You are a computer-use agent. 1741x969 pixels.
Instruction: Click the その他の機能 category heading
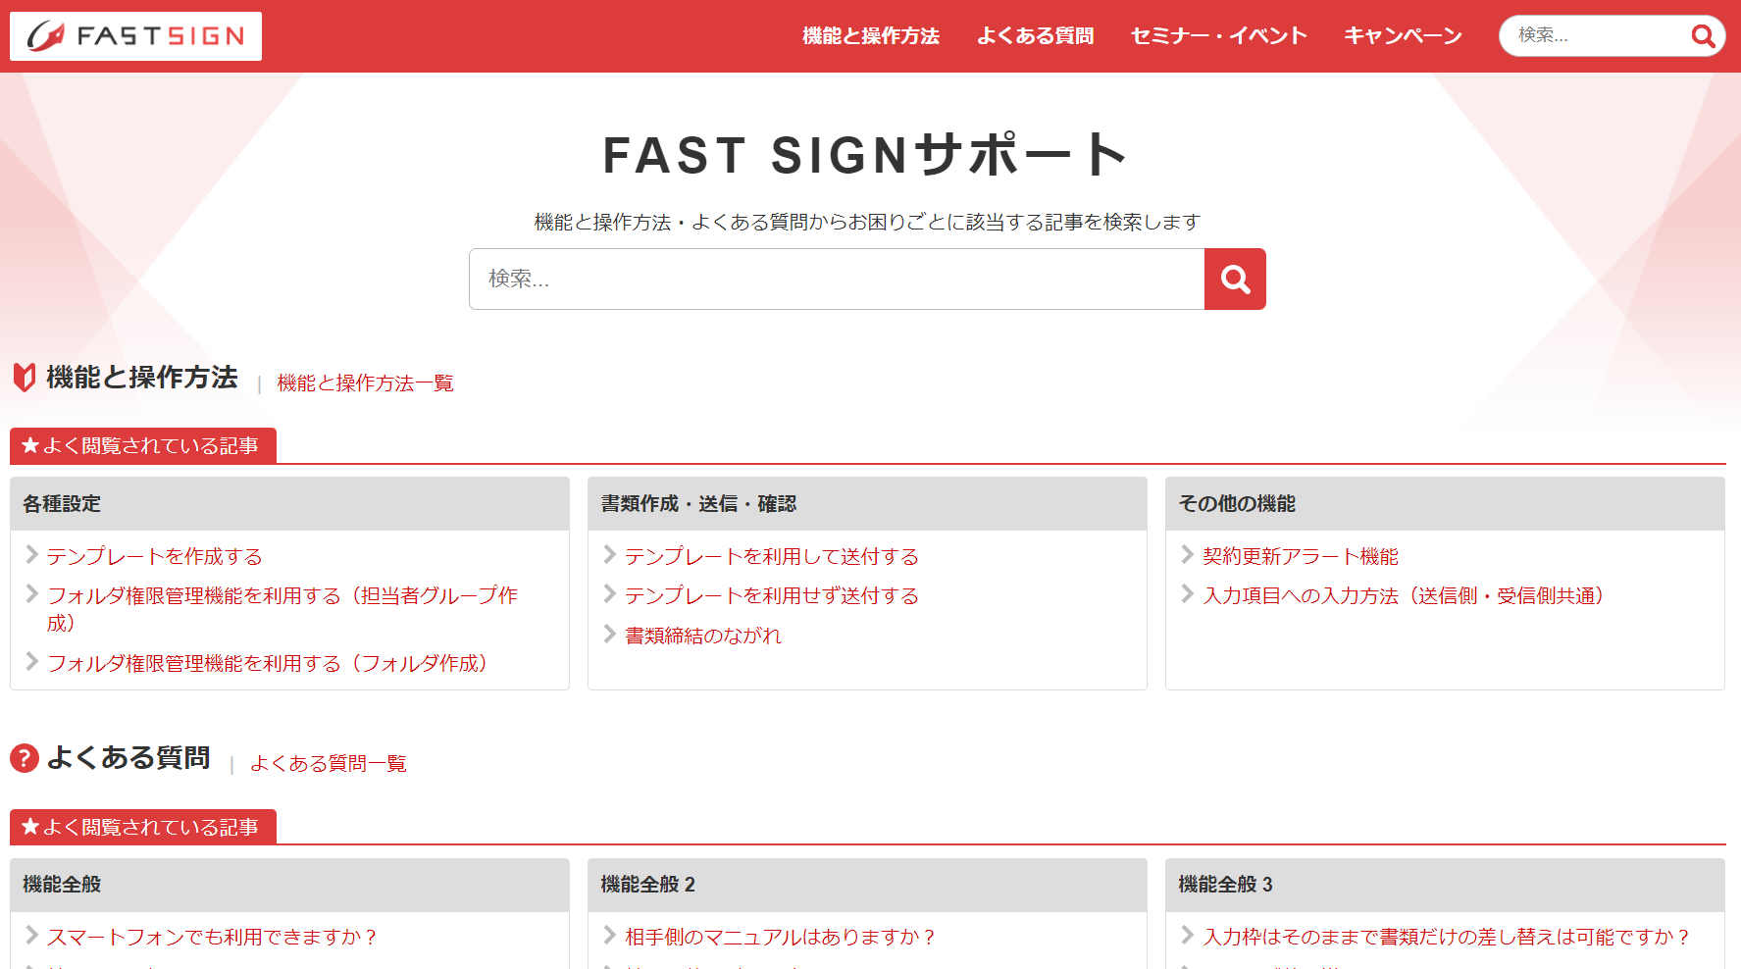(x=1237, y=504)
